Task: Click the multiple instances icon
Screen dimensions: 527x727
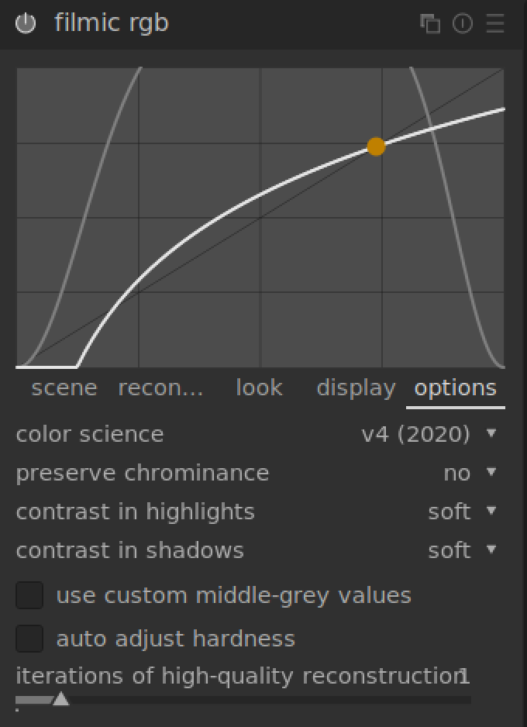Action: 429,23
